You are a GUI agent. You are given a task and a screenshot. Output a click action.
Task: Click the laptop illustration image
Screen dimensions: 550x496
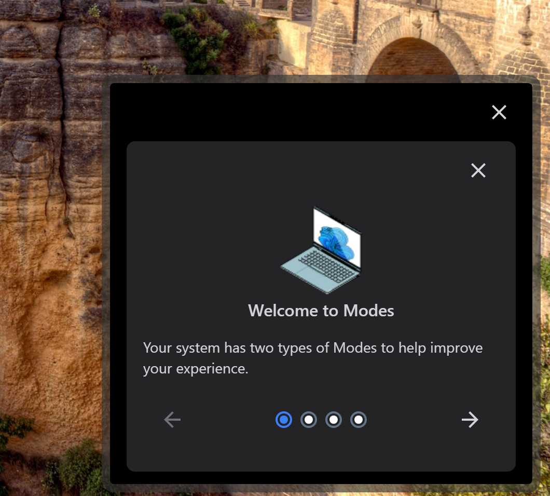[x=322, y=249]
